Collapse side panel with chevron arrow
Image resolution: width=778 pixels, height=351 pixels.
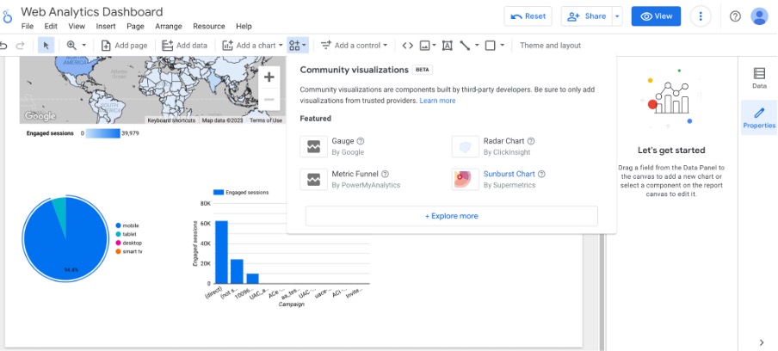[x=762, y=342]
